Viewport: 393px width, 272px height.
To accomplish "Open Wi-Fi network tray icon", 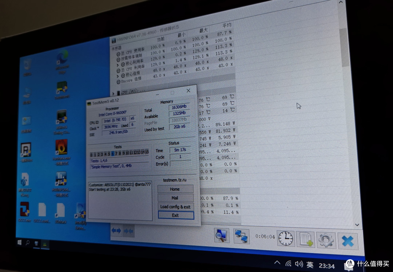I will point(288,263).
